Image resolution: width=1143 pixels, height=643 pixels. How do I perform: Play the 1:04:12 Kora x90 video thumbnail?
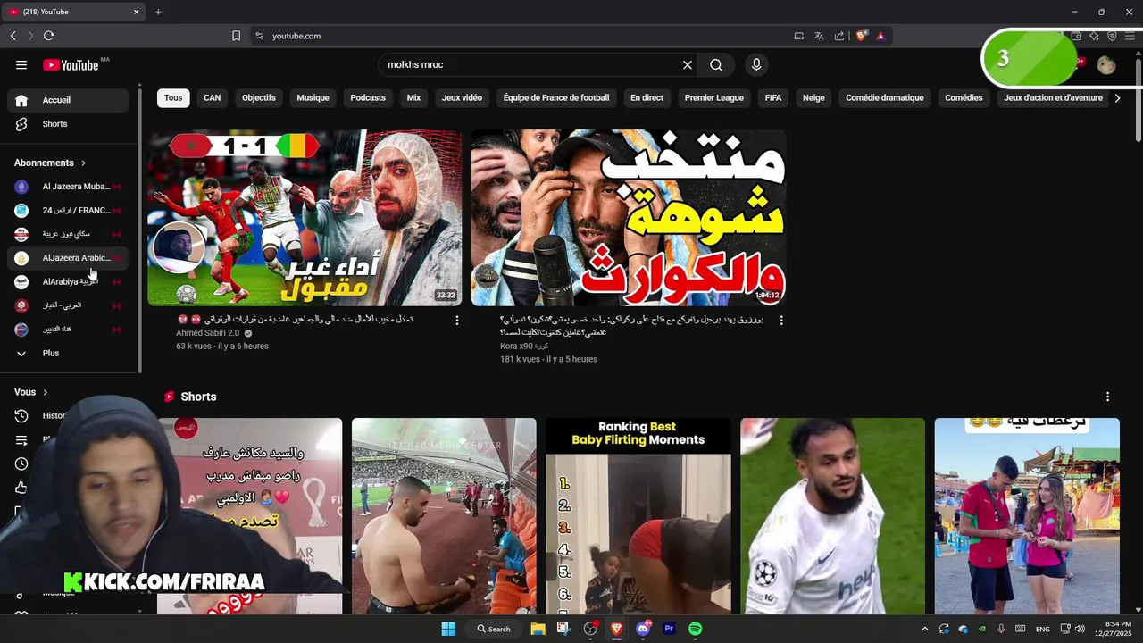pyautogui.click(x=629, y=218)
